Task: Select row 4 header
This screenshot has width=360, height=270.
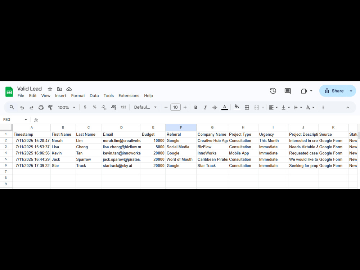Action: point(6,153)
